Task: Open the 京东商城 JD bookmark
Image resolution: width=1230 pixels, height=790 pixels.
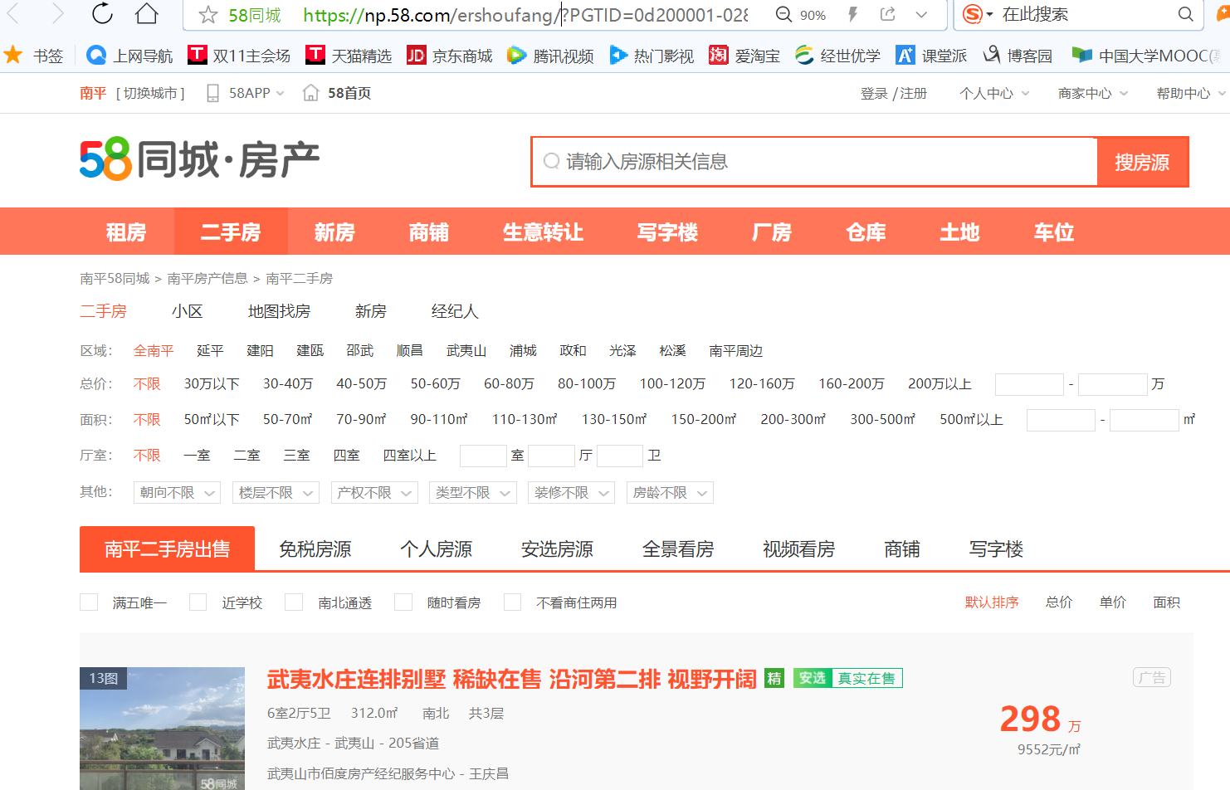Action: tap(450, 56)
